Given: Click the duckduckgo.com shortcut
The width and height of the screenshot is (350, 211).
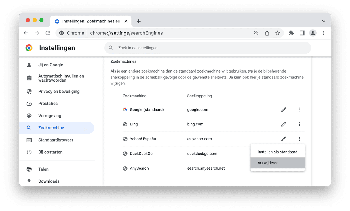Looking at the screenshot, I should (202, 154).
